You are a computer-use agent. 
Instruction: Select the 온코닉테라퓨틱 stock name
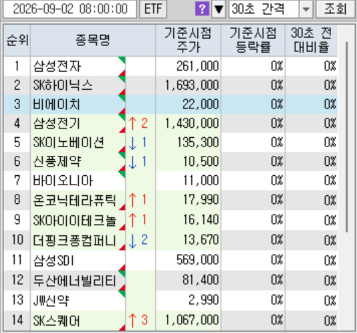pos(75,201)
